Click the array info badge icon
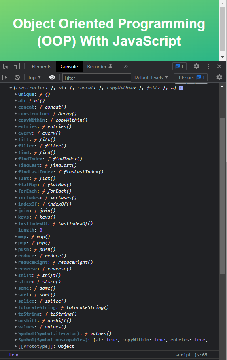 (x=181, y=88)
